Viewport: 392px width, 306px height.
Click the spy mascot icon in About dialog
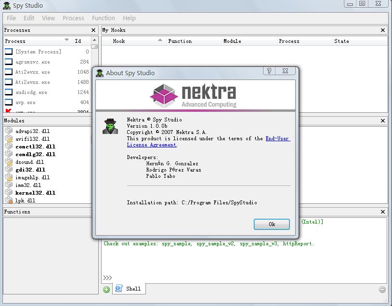pyautogui.click(x=110, y=126)
